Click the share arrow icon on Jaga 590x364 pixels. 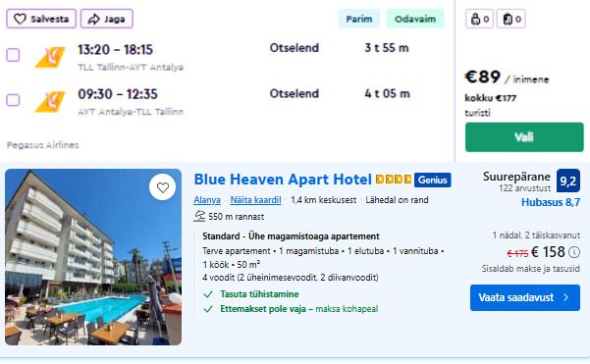(x=93, y=19)
